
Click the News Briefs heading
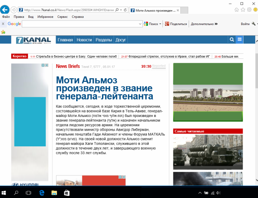pyautogui.click(x=68, y=66)
